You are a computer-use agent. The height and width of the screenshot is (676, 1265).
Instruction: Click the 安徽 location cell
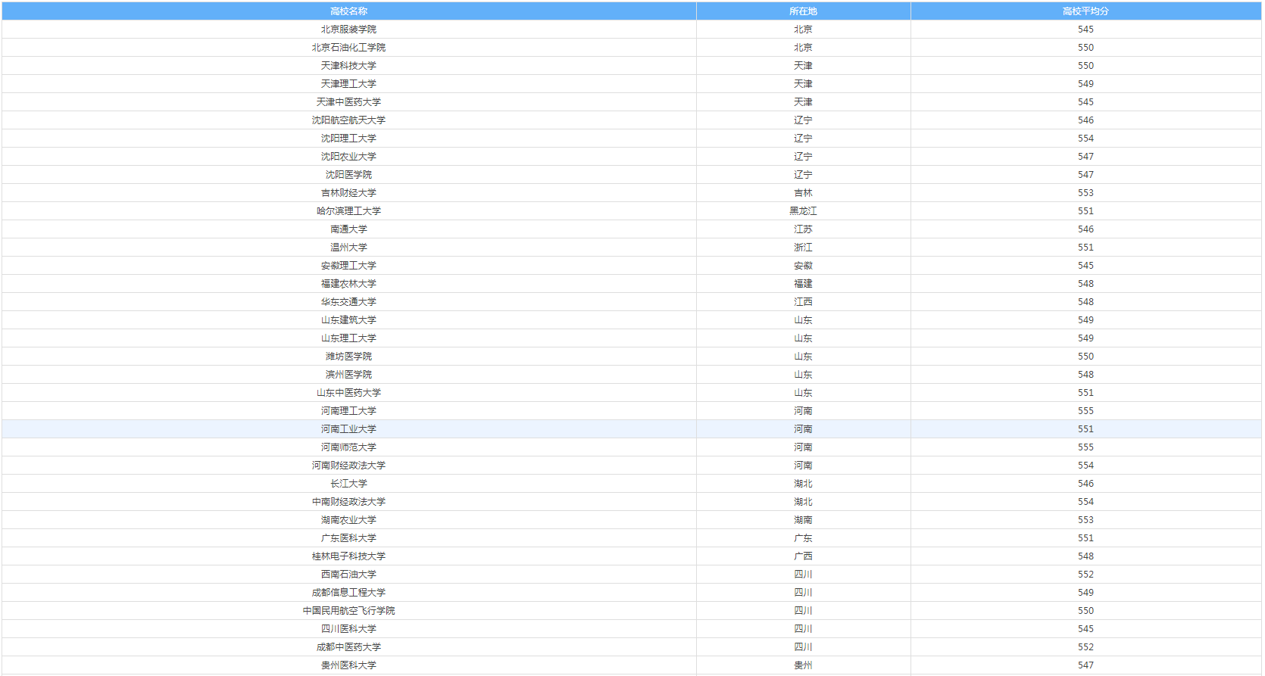tap(803, 266)
